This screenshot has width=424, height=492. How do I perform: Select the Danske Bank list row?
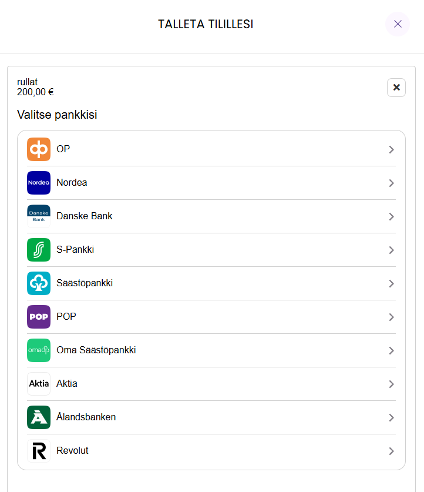211,216
